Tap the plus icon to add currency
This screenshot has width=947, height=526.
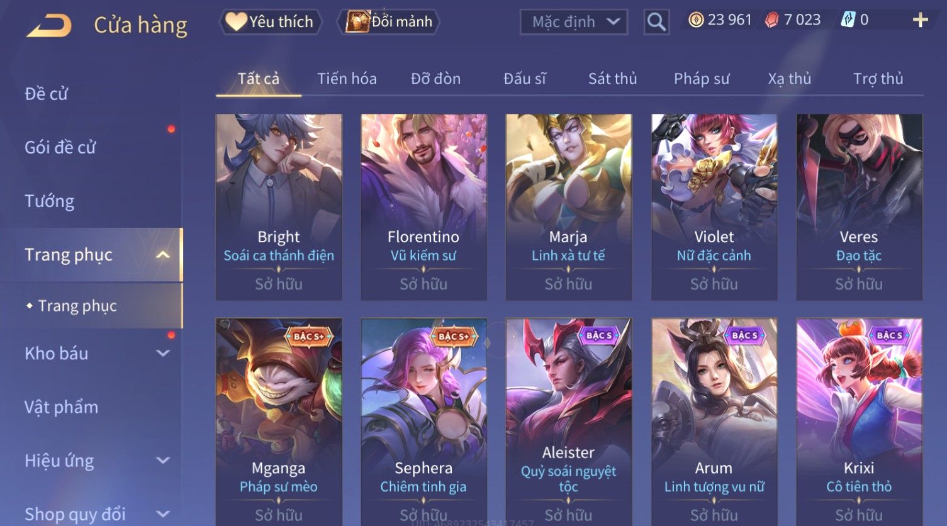920,20
